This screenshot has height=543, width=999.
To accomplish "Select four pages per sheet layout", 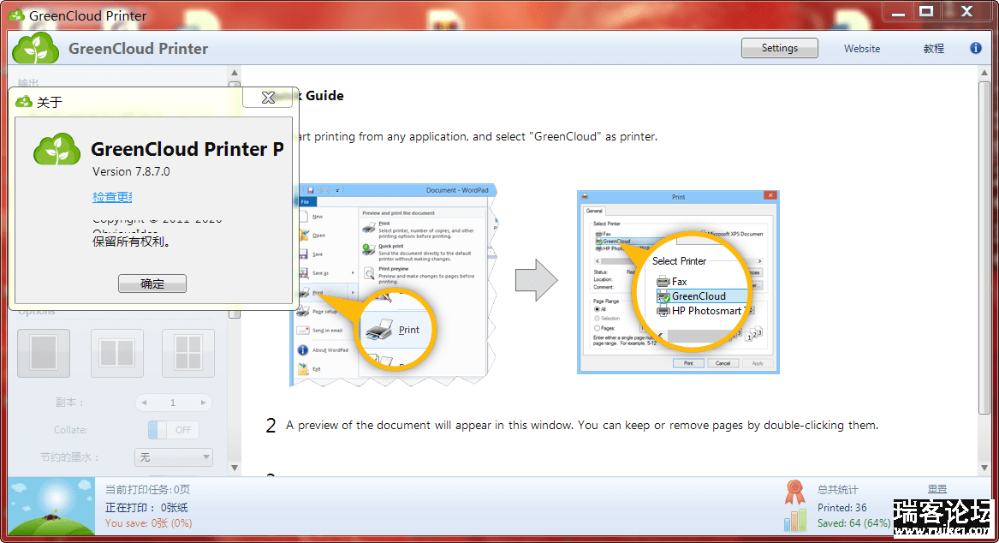I will (188, 353).
